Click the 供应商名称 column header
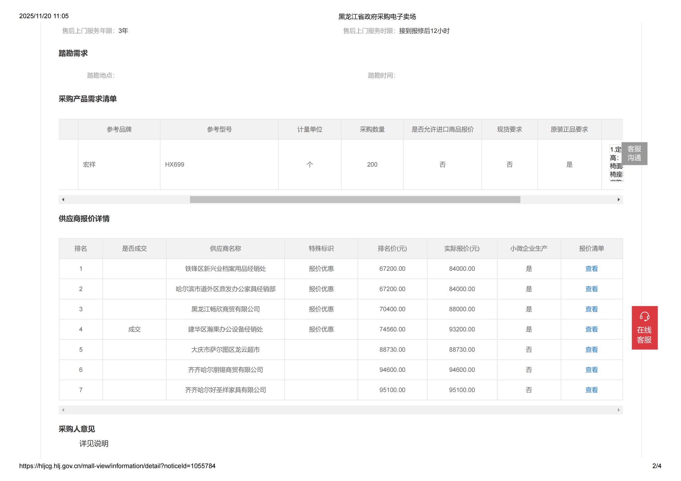 point(225,249)
